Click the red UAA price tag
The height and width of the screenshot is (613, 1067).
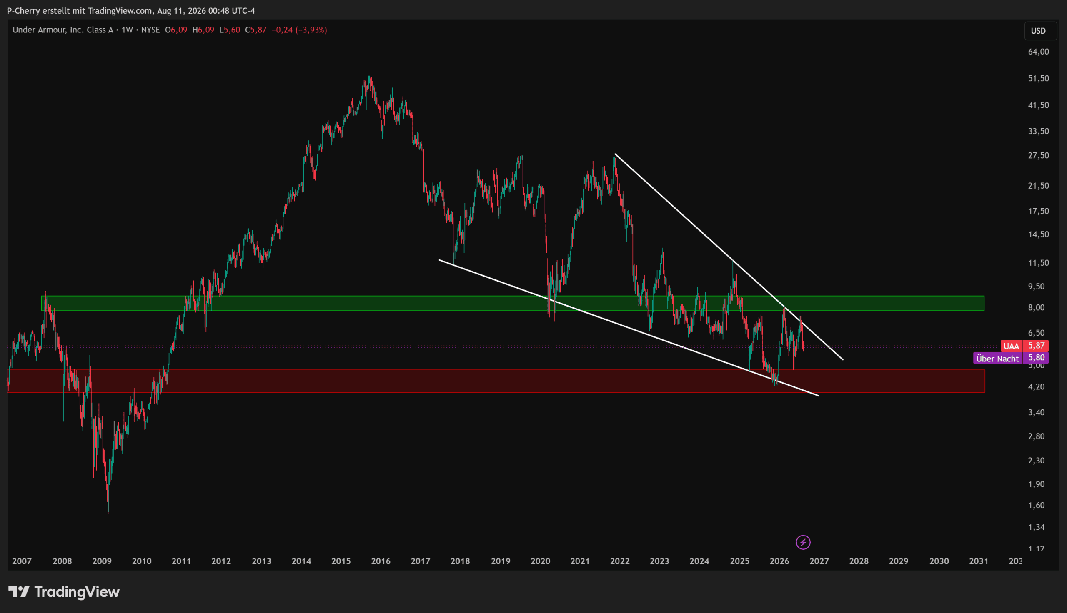tap(1011, 346)
